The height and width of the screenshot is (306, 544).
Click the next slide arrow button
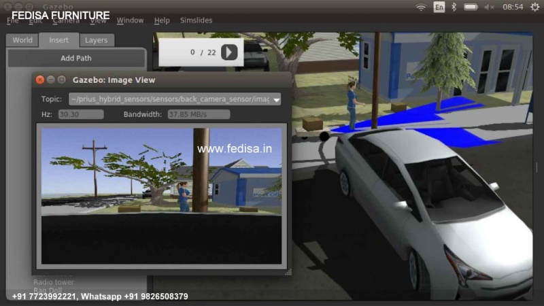(229, 52)
